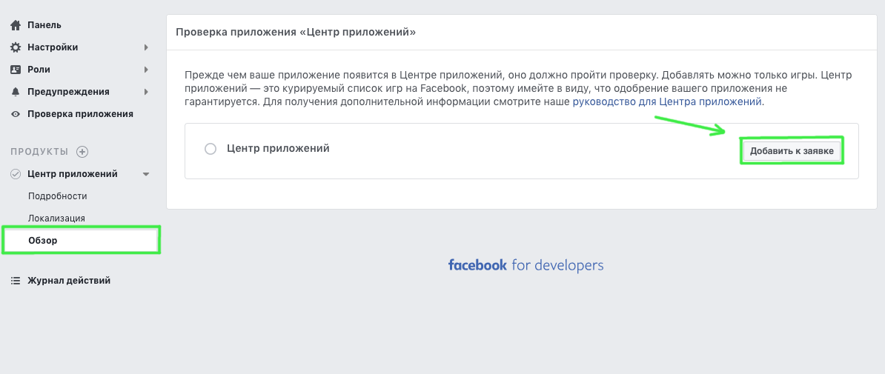Click the Добавить к заявке button
The height and width of the screenshot is (374, 885).
[x=792, y=151]
